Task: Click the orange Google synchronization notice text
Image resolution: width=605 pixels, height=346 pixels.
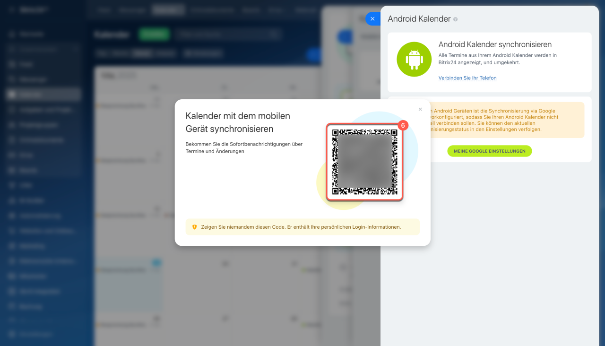Action: 494,120
